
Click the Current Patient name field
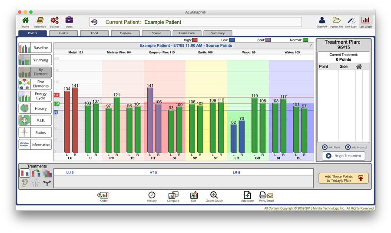point(195,22)
